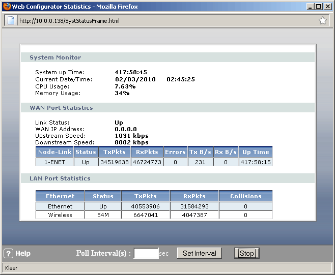Click the WAN table TxPkts header
335x275 pixels.
click(x=115, y=152)
